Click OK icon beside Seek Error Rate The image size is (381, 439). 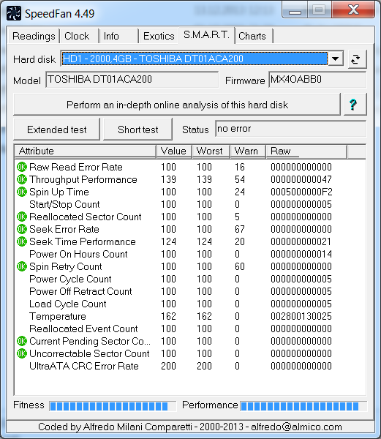(21, 229)
